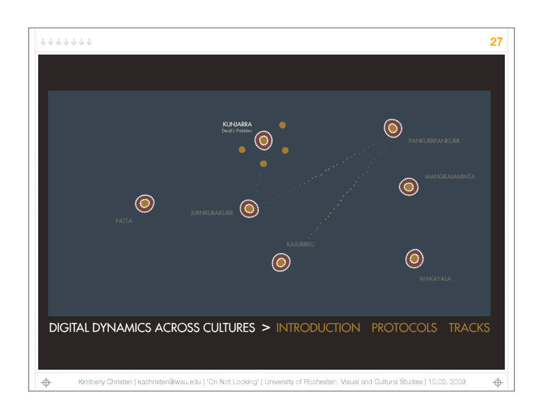543x419 pixels.
Task: Click gold dot right of Kunjarra marker
Action: coord(285,150)
